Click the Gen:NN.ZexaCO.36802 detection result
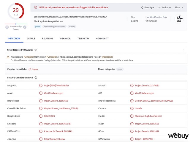 click(154, 101)
